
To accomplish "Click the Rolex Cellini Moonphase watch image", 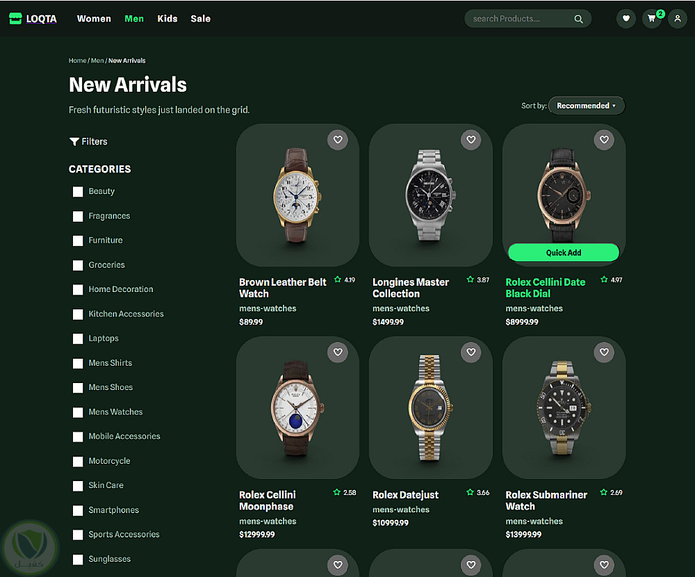I will pyautogui.click(x=297, y=408).
